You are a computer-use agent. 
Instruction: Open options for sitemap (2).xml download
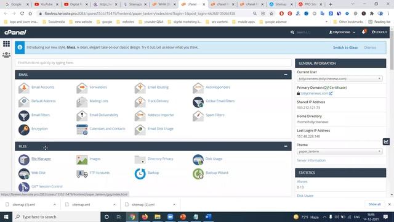point(174,205)
